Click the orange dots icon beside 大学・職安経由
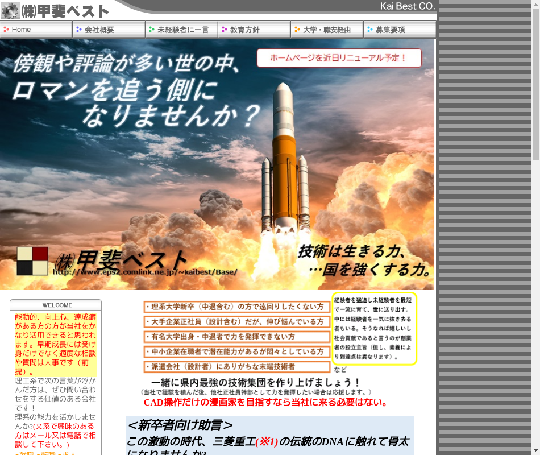The width and height of the screenshot is (540, 455). (x=297, y=30)
